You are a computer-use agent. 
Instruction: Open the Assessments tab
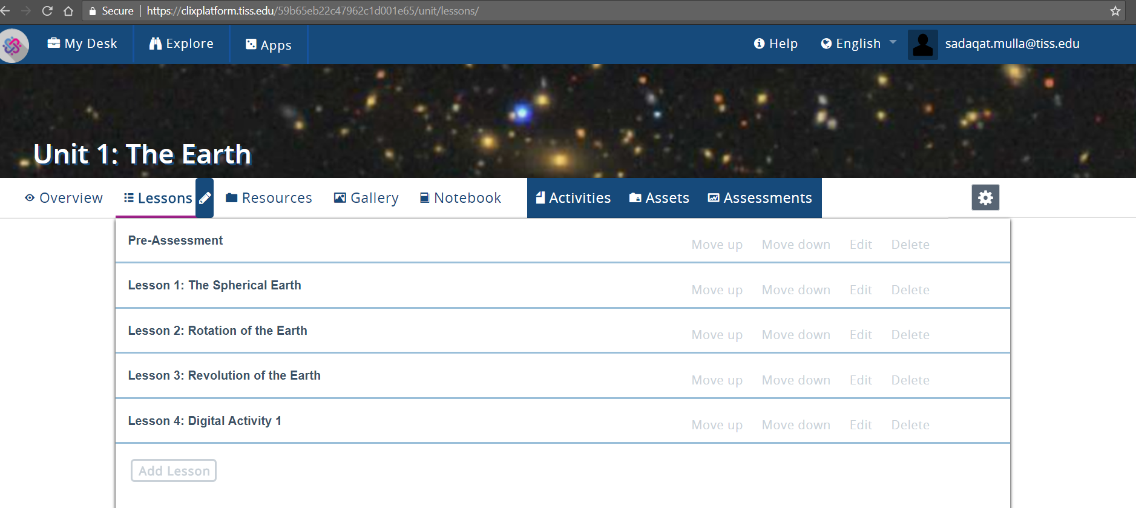tap(760, 198)
